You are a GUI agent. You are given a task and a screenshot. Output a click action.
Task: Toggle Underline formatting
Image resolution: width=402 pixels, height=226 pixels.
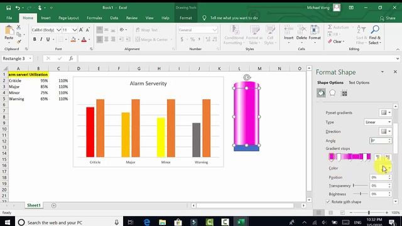[x=48, y=39]
